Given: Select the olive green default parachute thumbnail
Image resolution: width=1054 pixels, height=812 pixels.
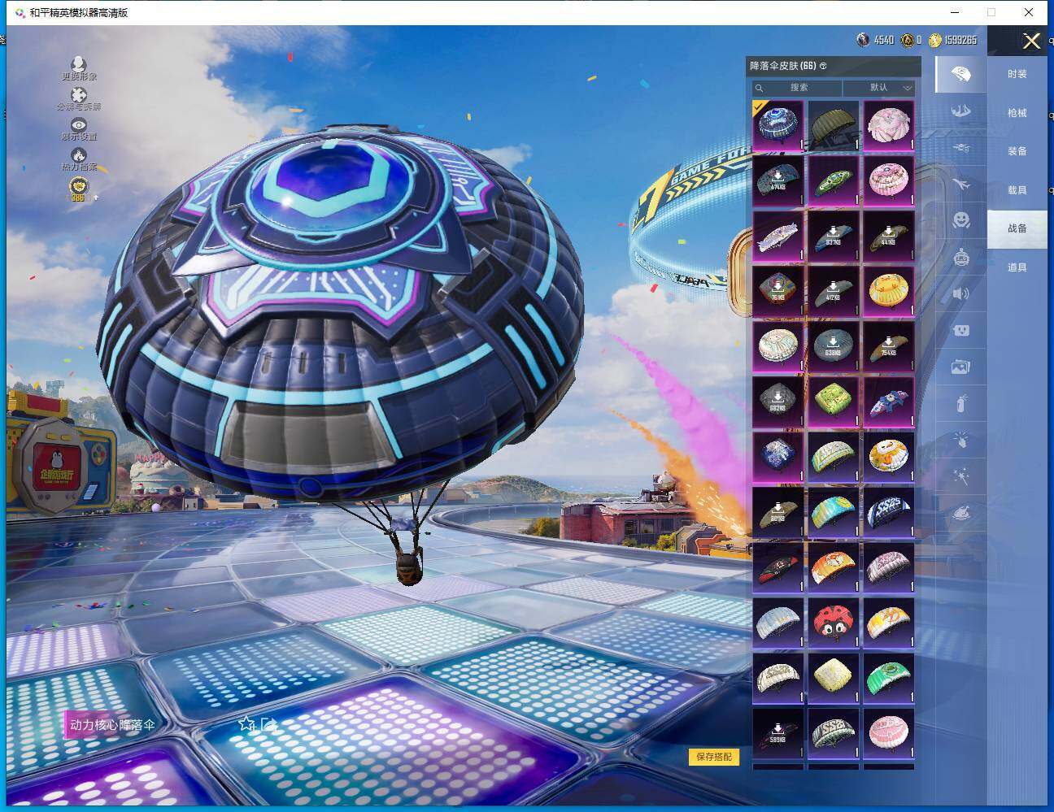Looking at the screenshot, I should click(834, 125).
